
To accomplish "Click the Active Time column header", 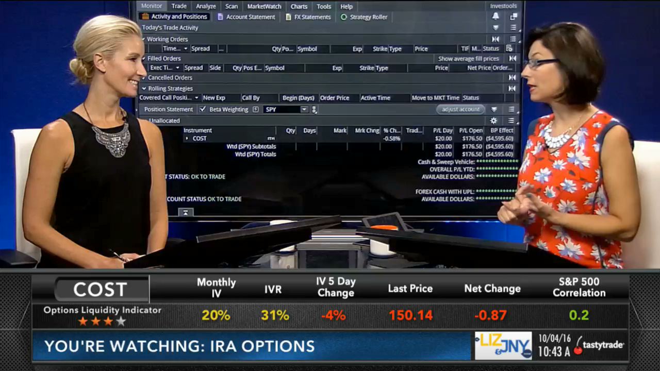I will click(375, 98).
